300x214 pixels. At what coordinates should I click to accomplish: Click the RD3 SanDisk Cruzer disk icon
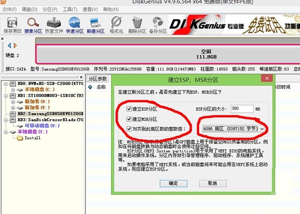tap(13, 120)
